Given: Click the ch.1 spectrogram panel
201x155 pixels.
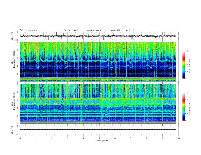Looking at the screenshot, I should click(x=98, y=62).
